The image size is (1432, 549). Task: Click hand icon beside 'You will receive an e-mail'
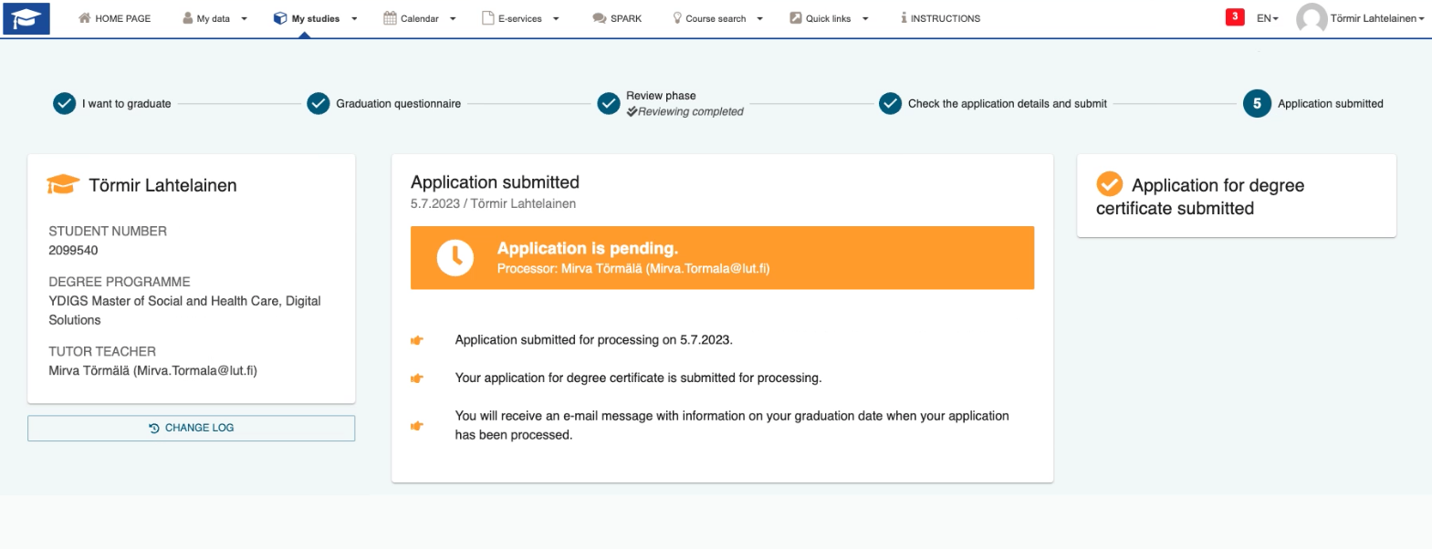coord(417,426)
